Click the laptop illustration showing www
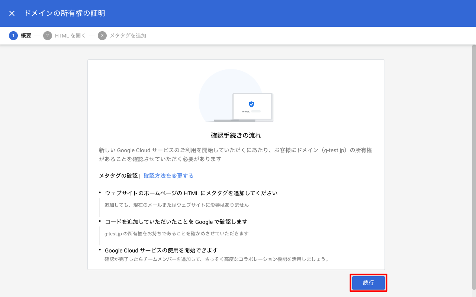 [x=253, y=108]
